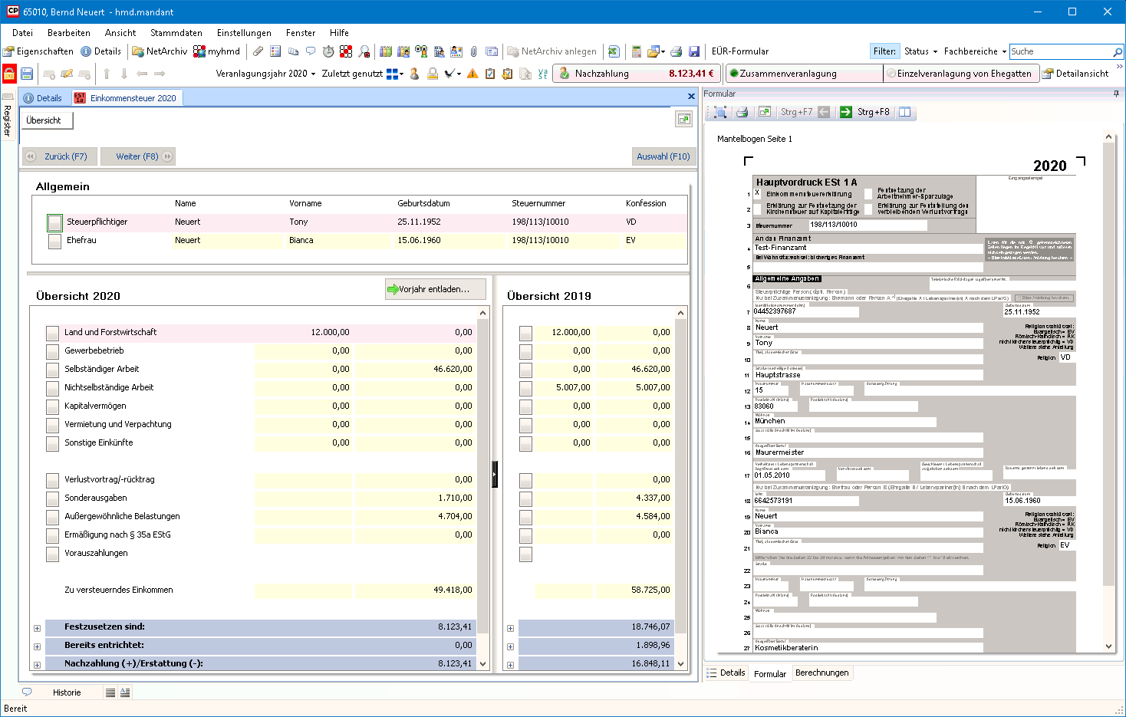The width and height of the screenshot is (1126, 717).
Task: Click the warning triangle icon
Action: [x=472, y=74]
